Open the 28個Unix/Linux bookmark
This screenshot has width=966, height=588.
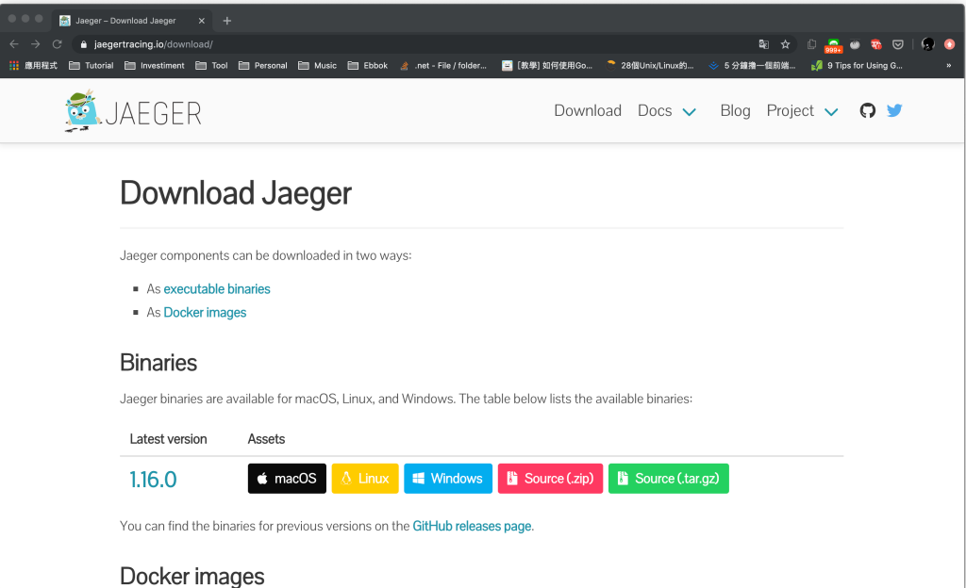(650, 65)
